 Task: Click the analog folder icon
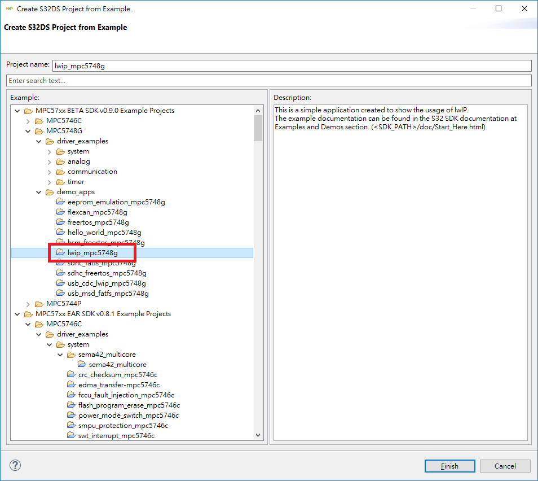point(61,161)
